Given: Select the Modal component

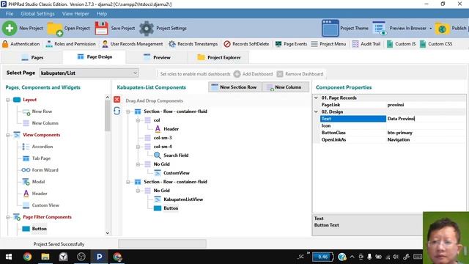Looking at the screenshot, I should click(38, 182).
